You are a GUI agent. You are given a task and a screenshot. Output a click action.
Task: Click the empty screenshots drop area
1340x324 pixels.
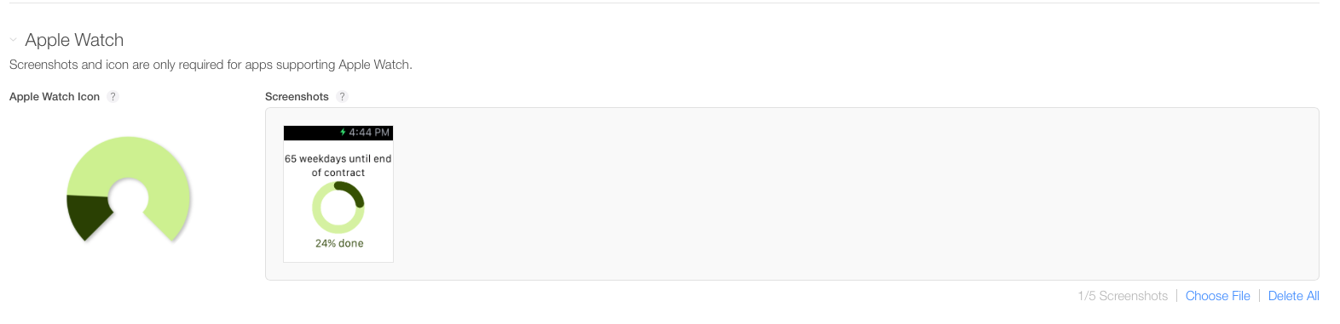[852, 194]
